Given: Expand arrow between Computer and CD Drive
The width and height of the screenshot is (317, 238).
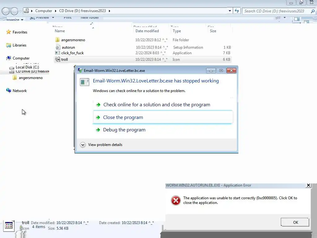Looking at the screenshot, I should point(56,11).
